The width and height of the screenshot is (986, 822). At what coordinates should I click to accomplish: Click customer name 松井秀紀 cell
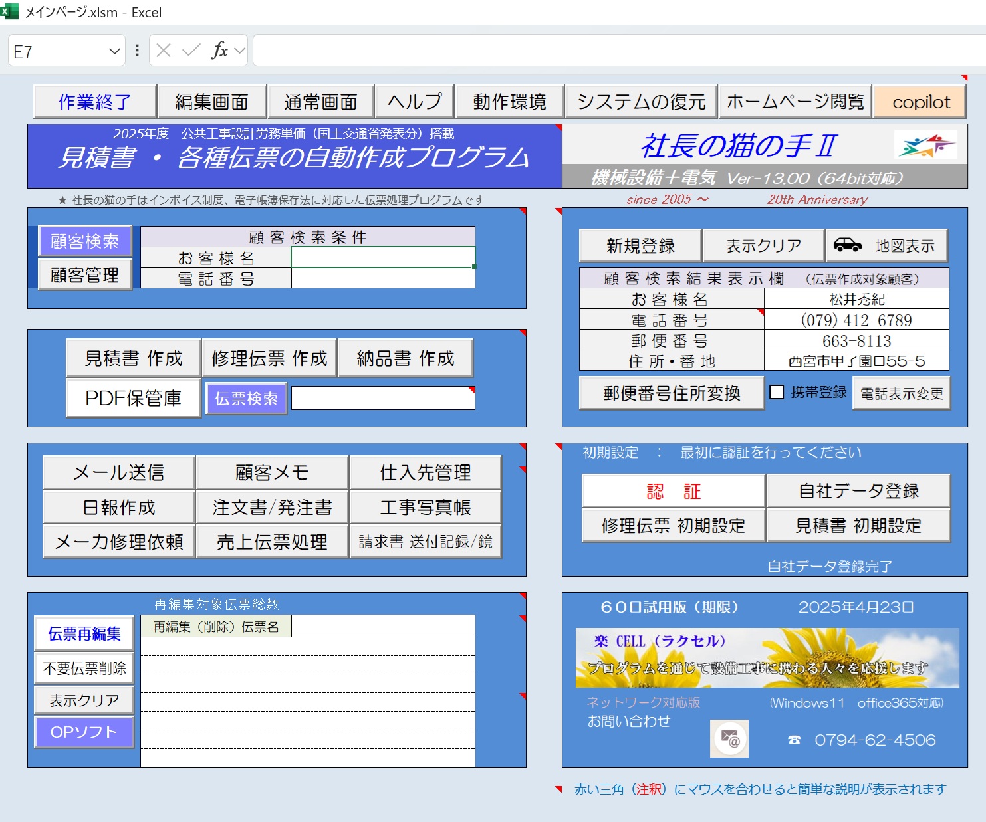[856, 299]
